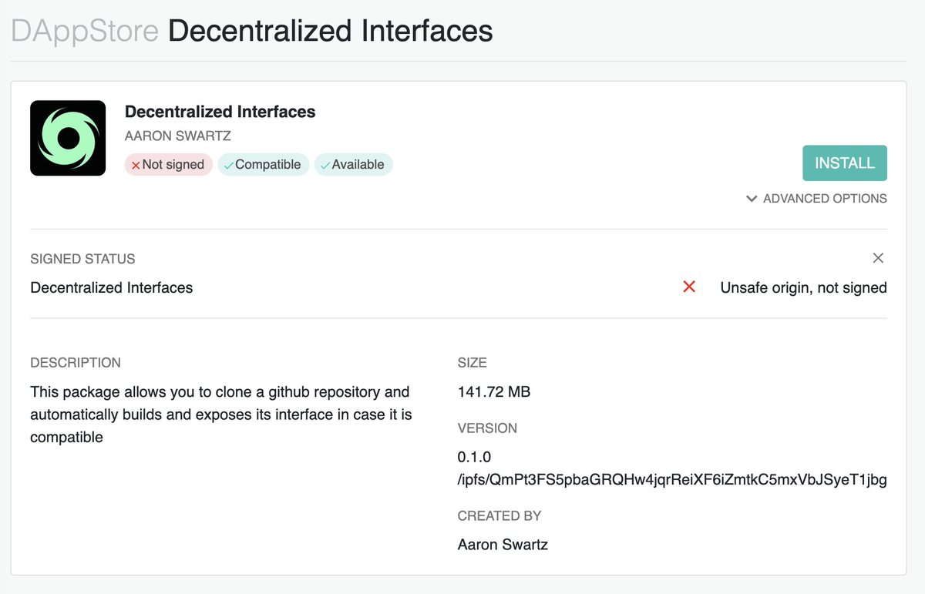925x594 pixels.
Task: Click the Available status badge
Action: [x=354, y=165]
